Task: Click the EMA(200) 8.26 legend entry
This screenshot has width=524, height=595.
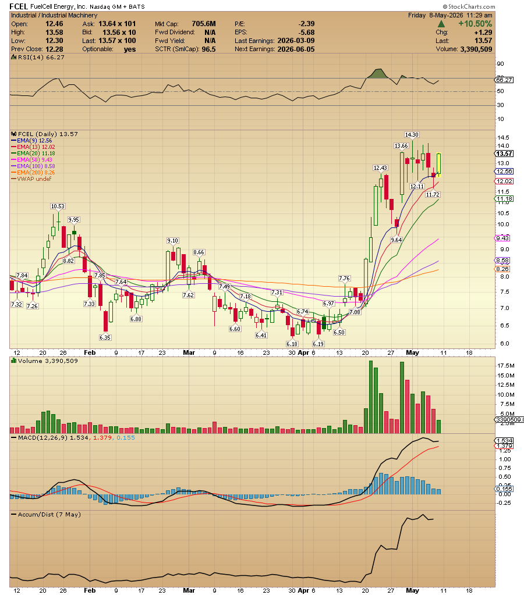Action: [x=33, y=173]
